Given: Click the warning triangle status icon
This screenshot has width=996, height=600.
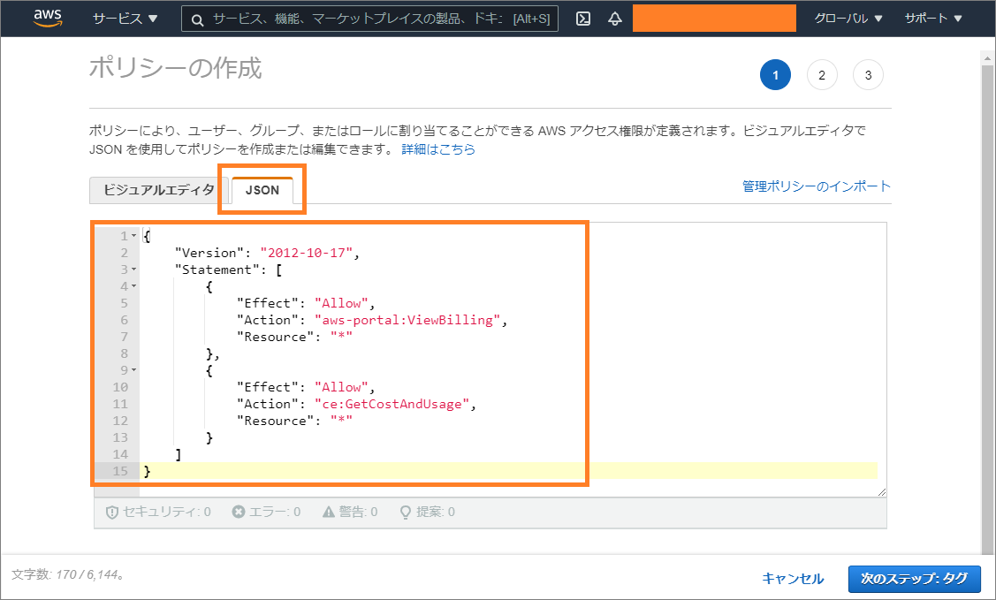Looking at the screenshot, I should pyautogui.click(x=329, y=512).
